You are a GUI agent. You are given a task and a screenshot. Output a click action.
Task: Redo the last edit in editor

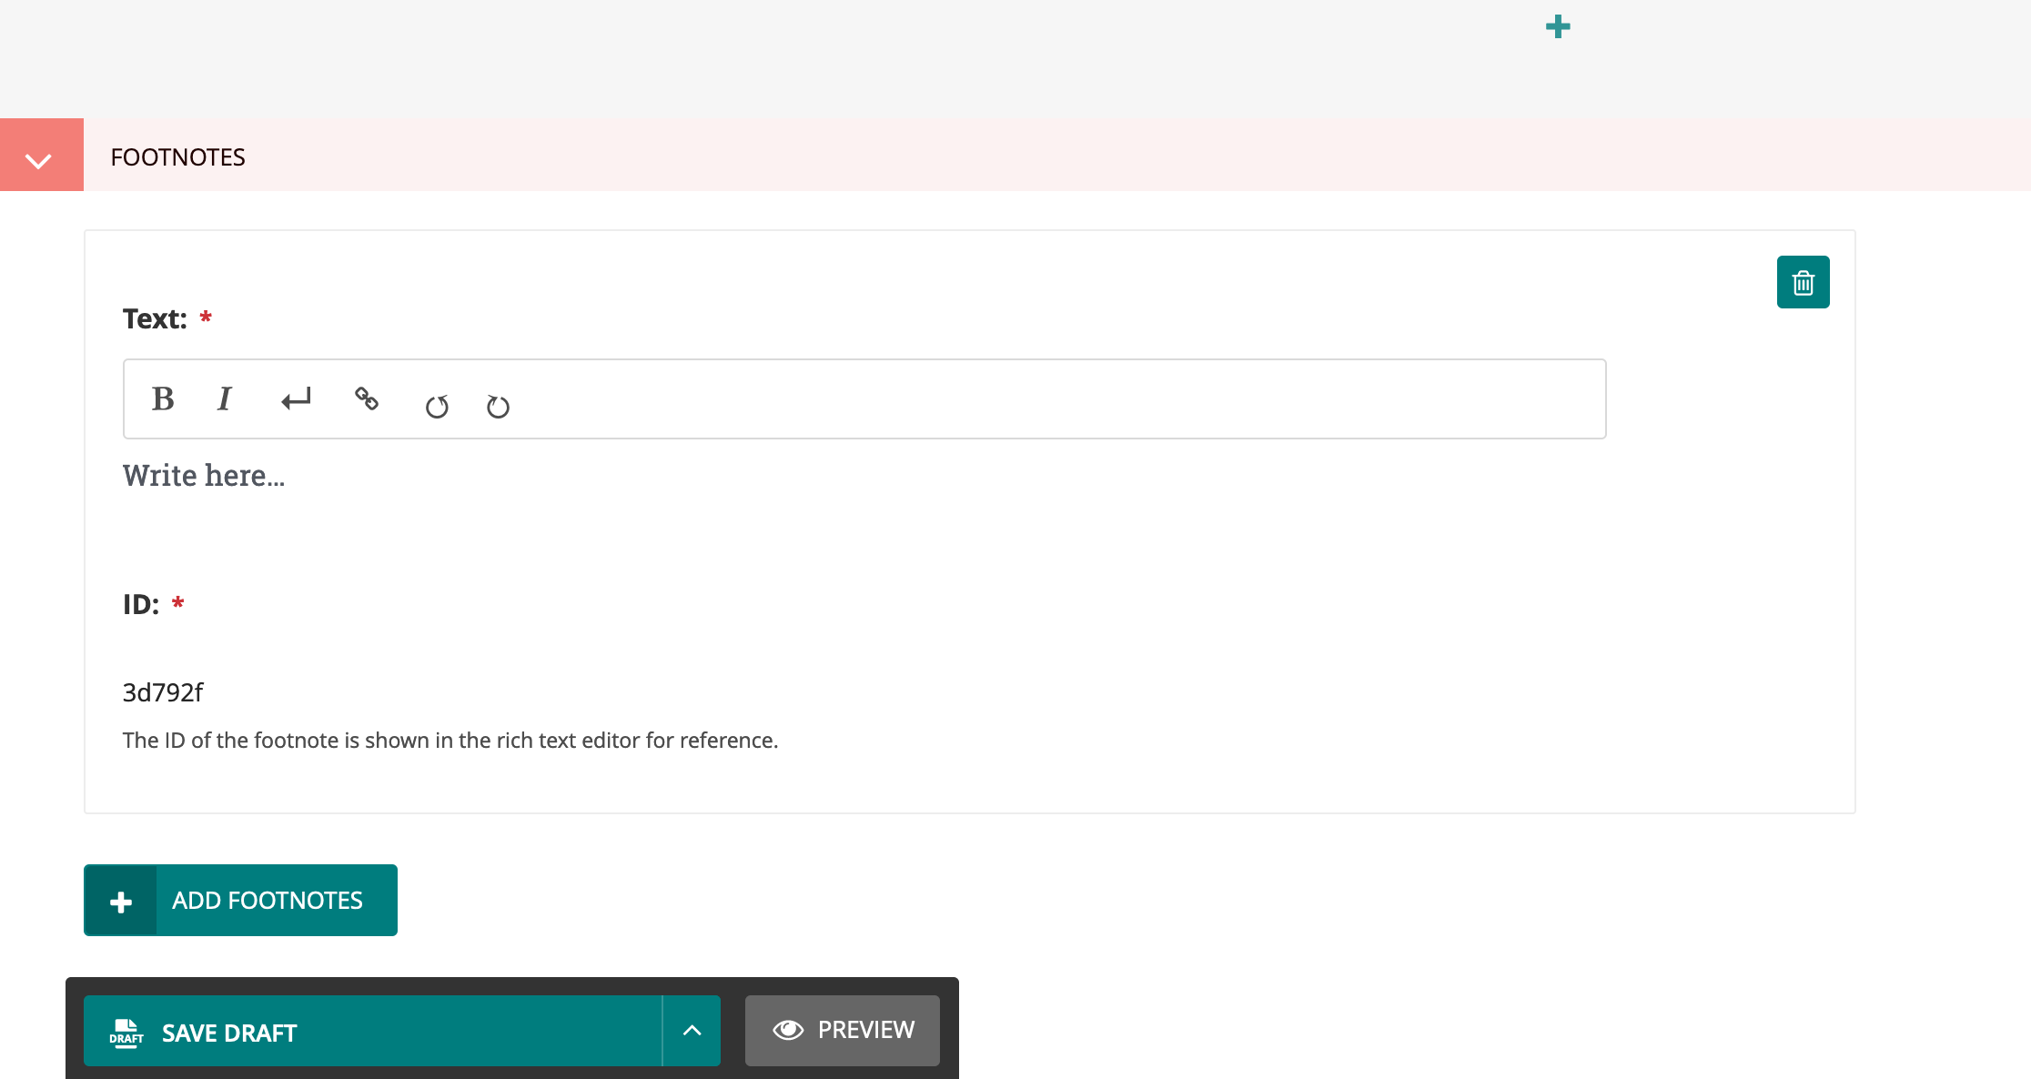tap(498, 406)
